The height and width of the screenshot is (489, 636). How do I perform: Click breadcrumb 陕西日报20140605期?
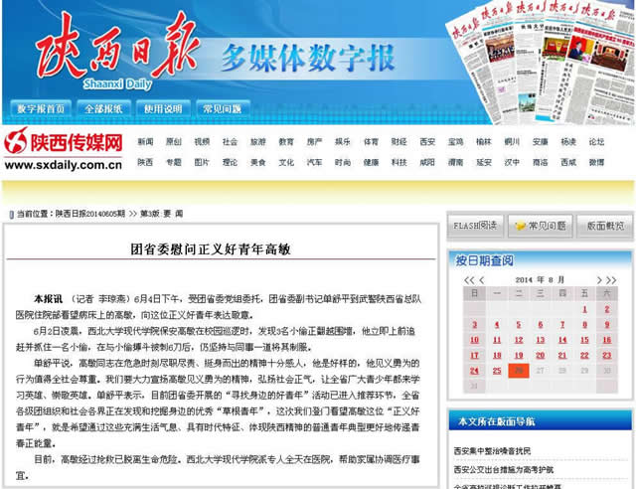click(x=90, y=214)
